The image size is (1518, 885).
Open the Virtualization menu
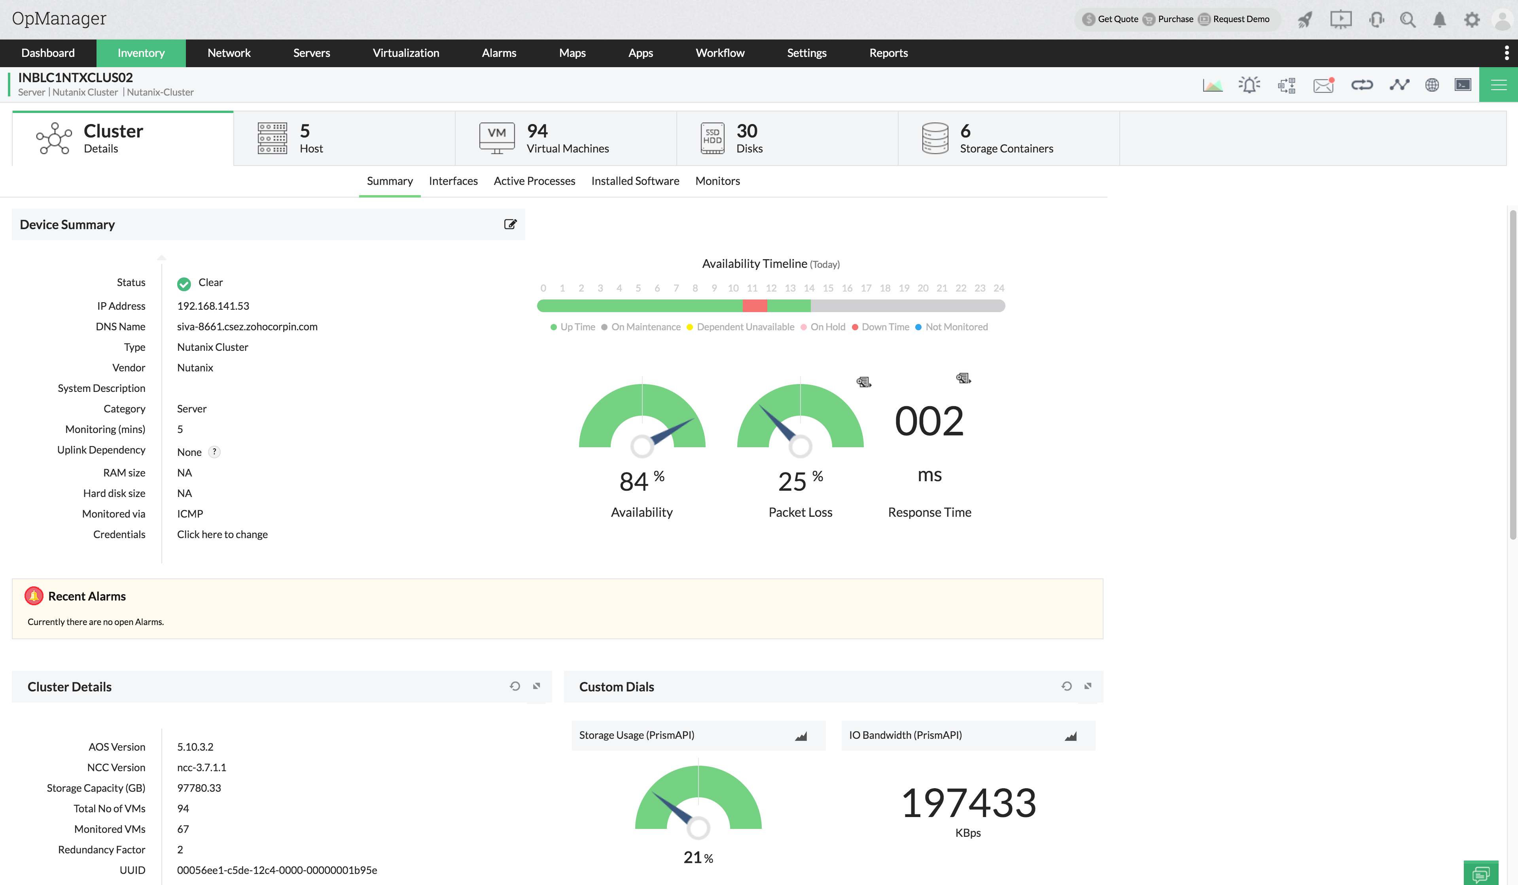[x=405, y=53]
